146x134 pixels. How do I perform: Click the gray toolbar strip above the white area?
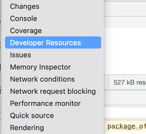[x=125, y=22]
